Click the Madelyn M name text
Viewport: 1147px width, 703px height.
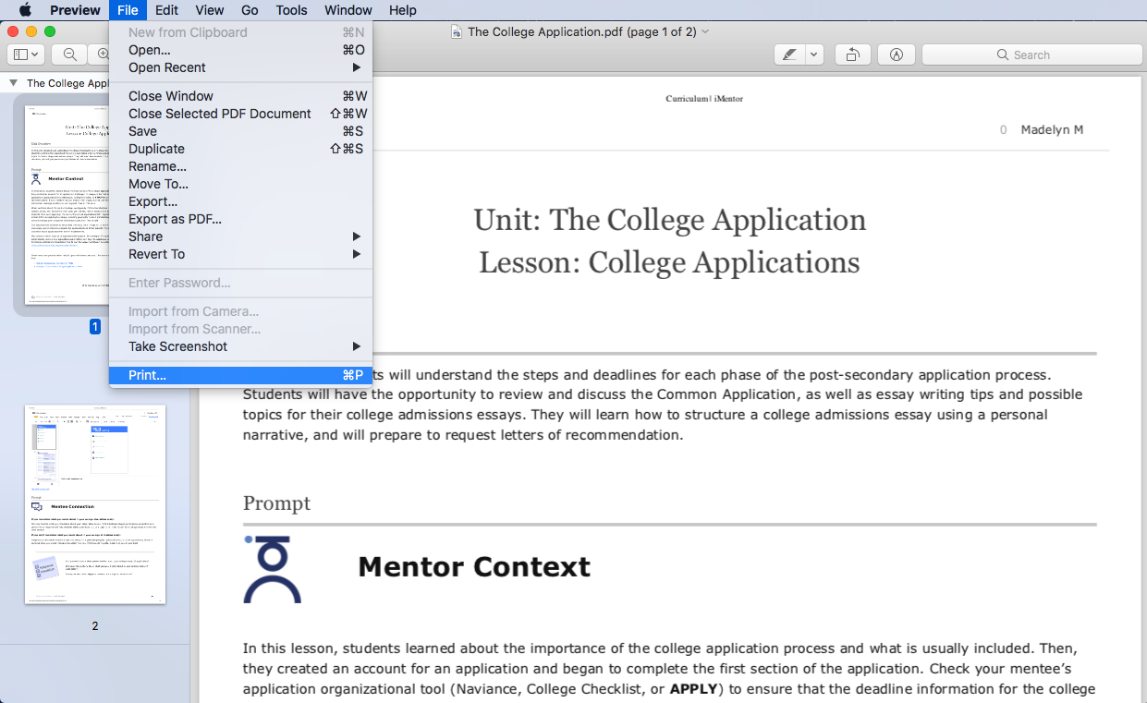pos(1052,130)
